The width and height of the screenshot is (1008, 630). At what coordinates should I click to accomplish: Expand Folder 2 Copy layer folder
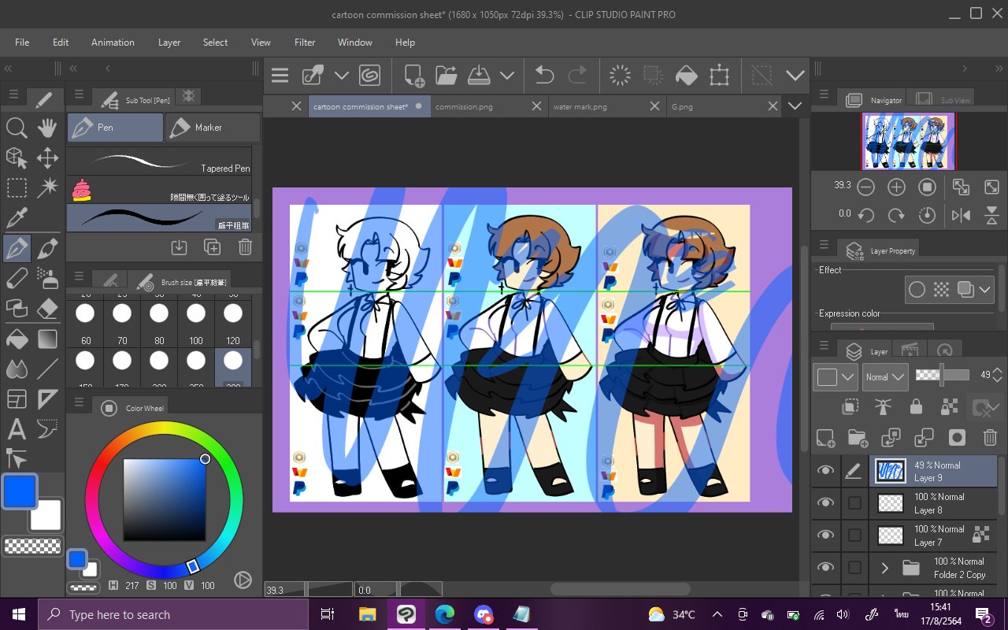[884, 567]
